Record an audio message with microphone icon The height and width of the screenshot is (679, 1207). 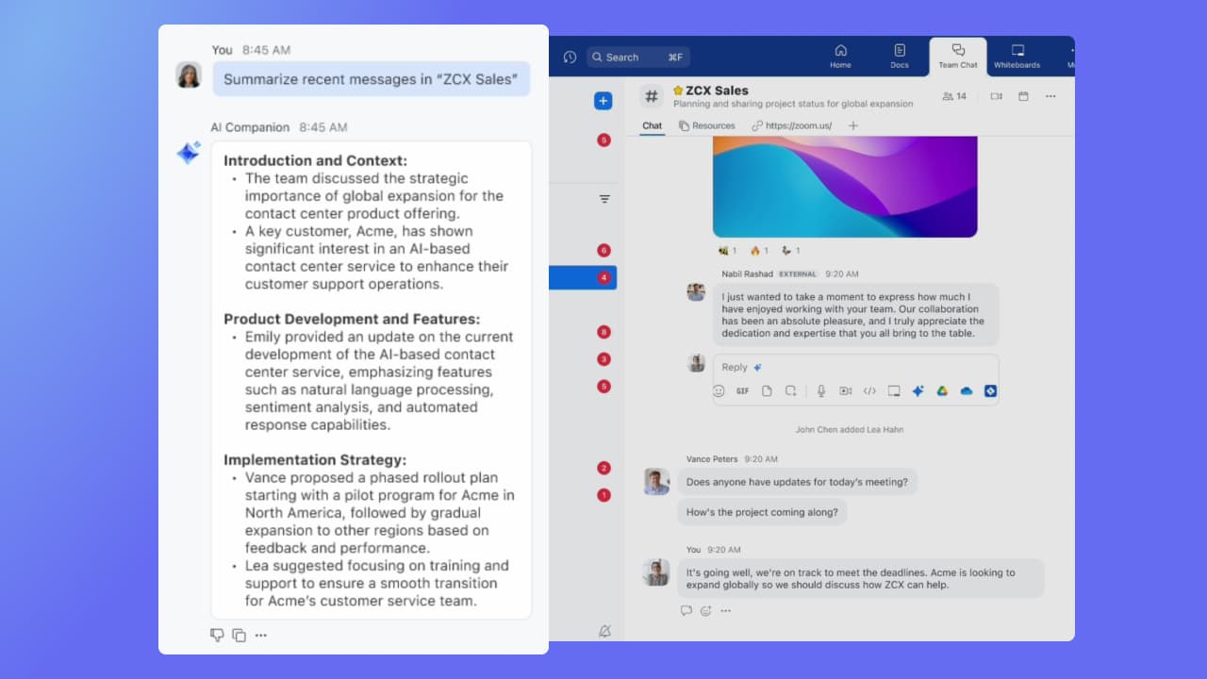click(821, 391)
